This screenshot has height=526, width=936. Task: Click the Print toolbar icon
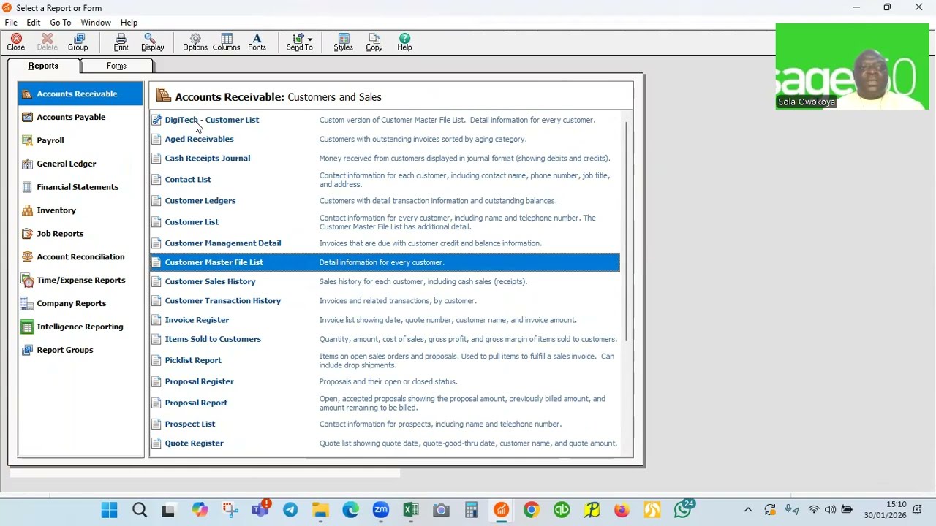click(121, 42)
